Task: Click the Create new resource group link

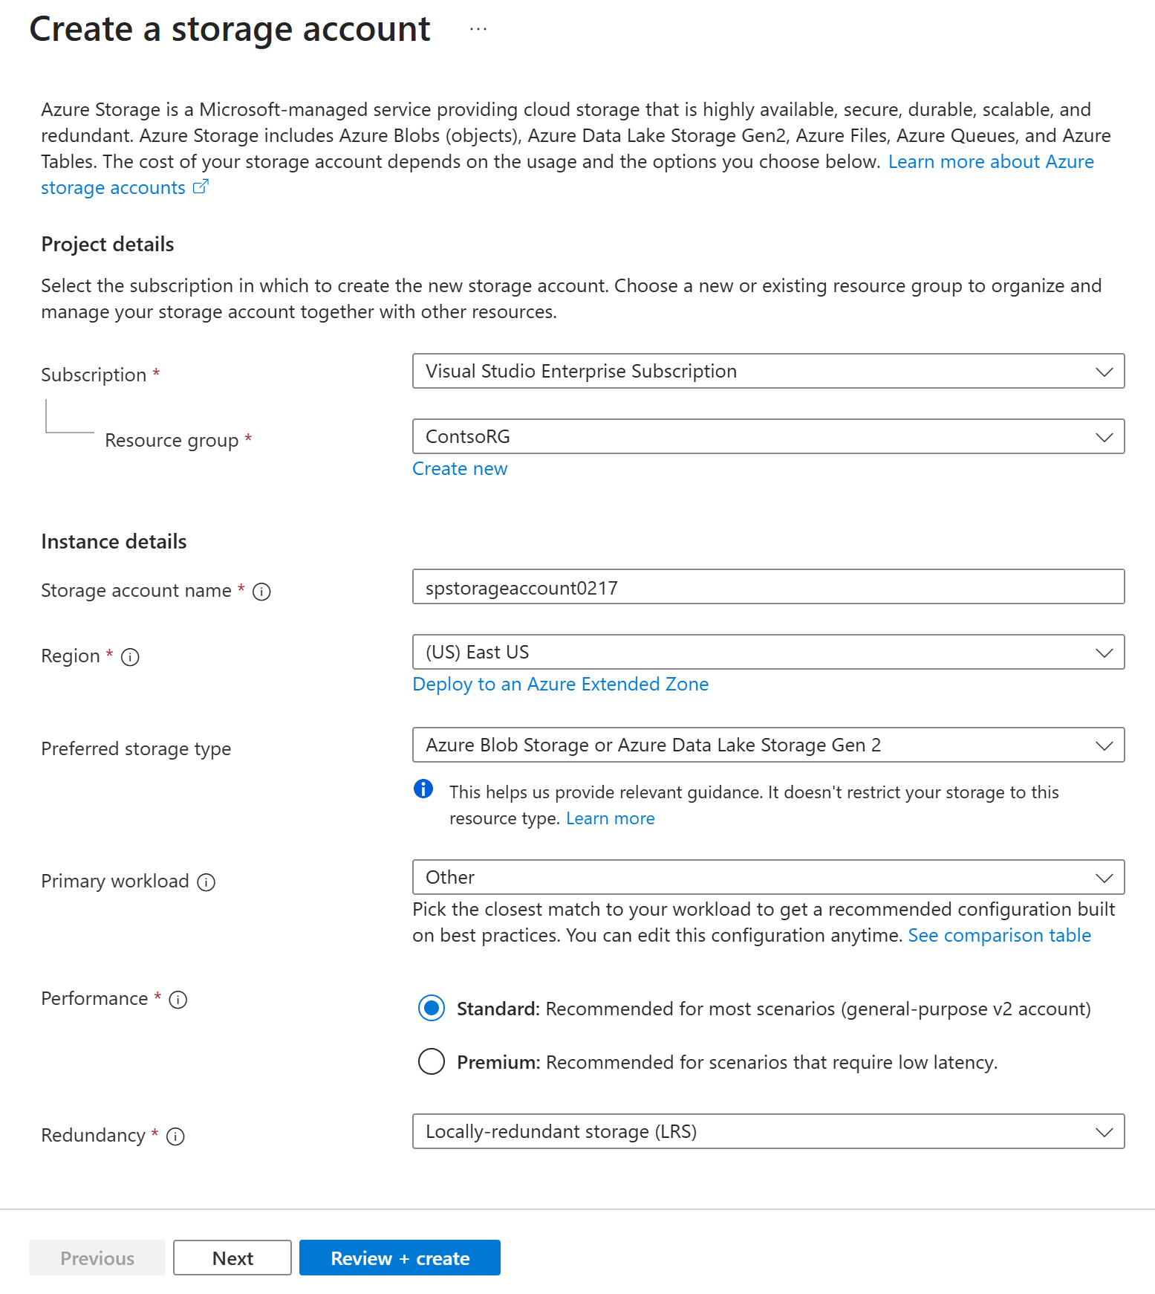Action: pyautogui.click(x=460, y=469)
